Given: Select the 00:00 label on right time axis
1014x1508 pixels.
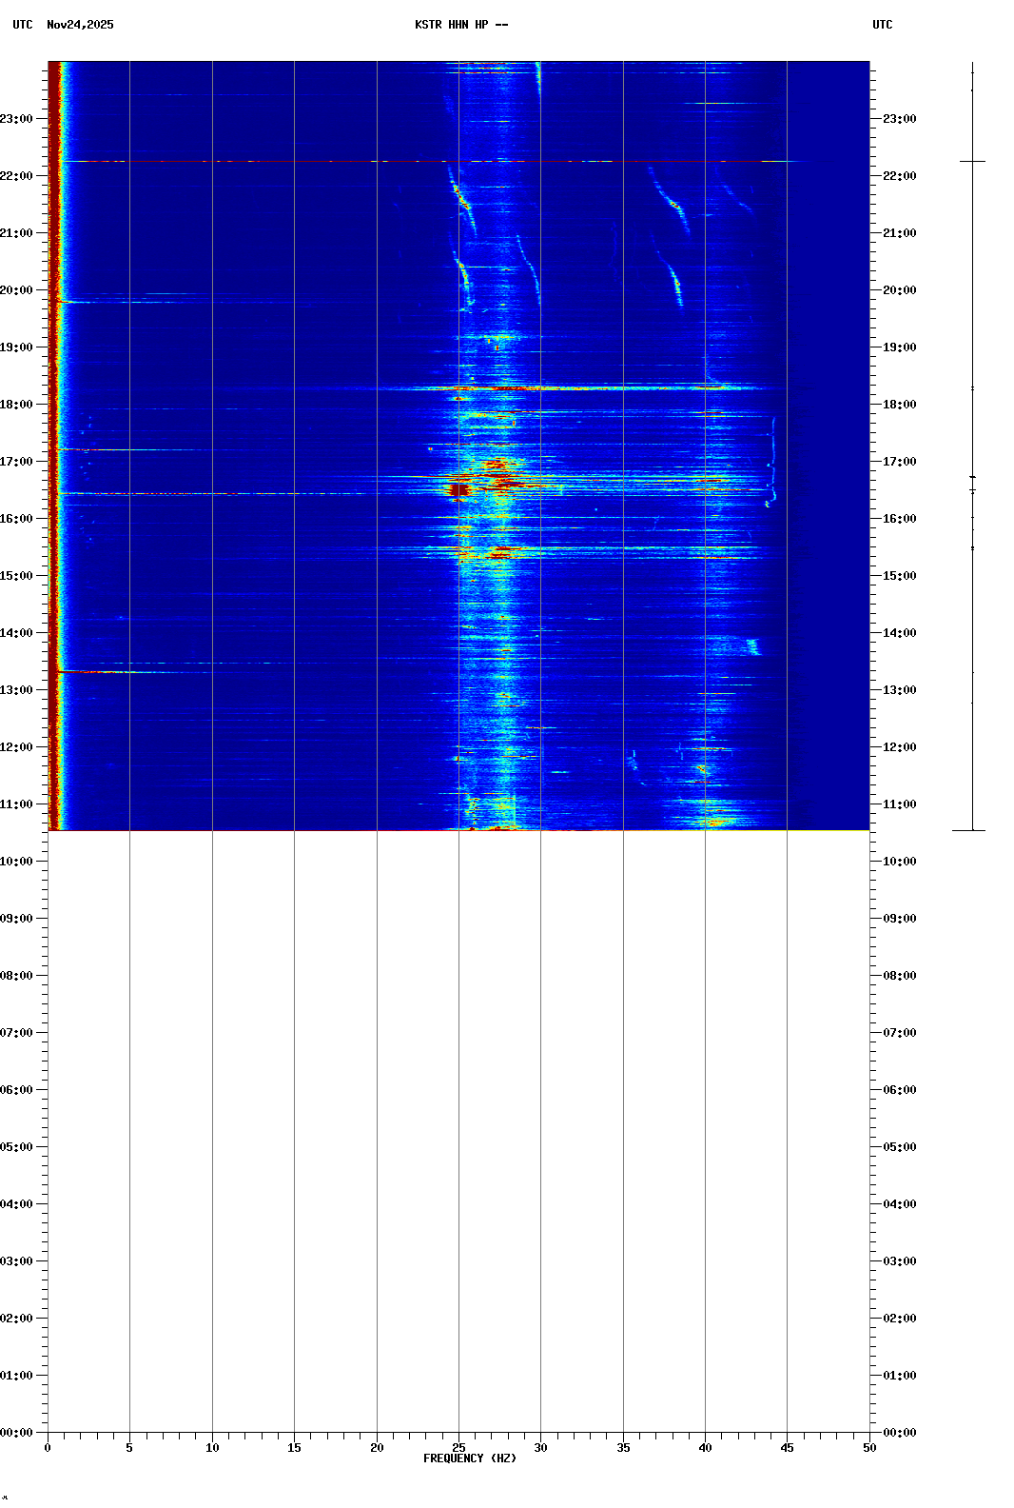Looking at the screenshot, I should pyautogui.click(x=899, y=1433).
